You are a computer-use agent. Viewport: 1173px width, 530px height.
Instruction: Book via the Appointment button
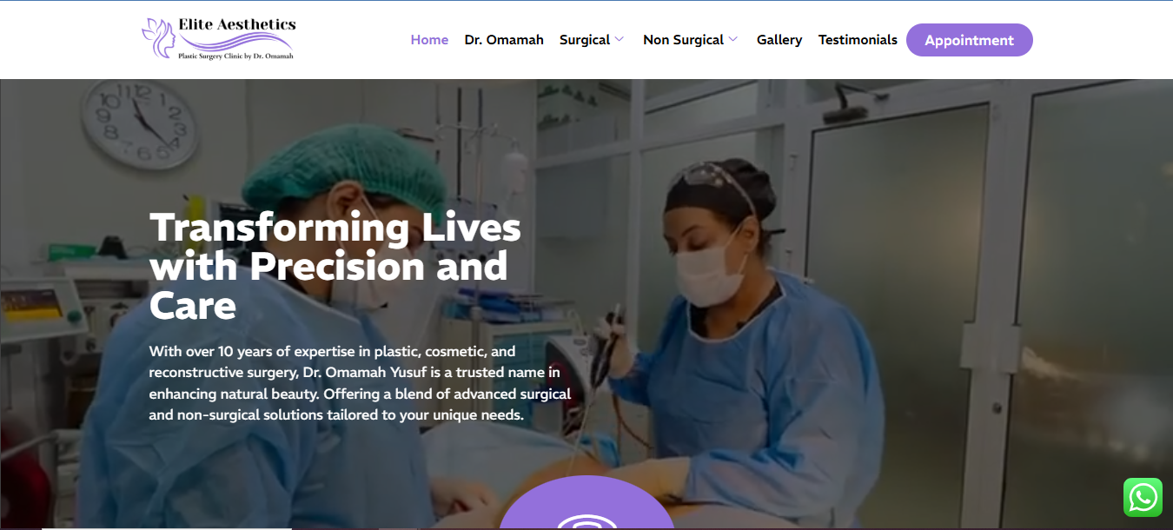pyautogui.click(x=970, y=40)
